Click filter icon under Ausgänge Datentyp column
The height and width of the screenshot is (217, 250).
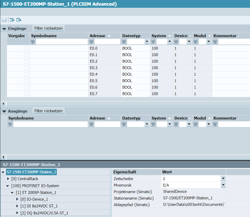tap(124, 124)
